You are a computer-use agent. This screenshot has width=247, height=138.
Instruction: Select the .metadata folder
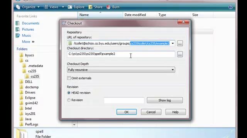[35, 66]
